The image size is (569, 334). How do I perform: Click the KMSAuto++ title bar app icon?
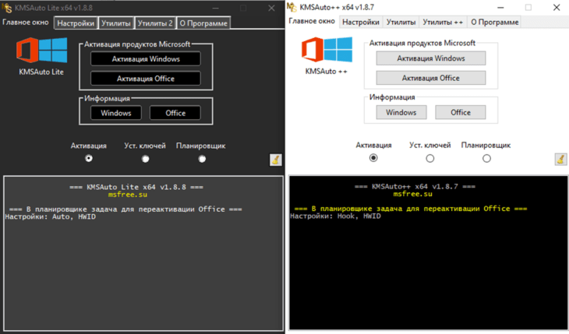(x=292, y=7)
